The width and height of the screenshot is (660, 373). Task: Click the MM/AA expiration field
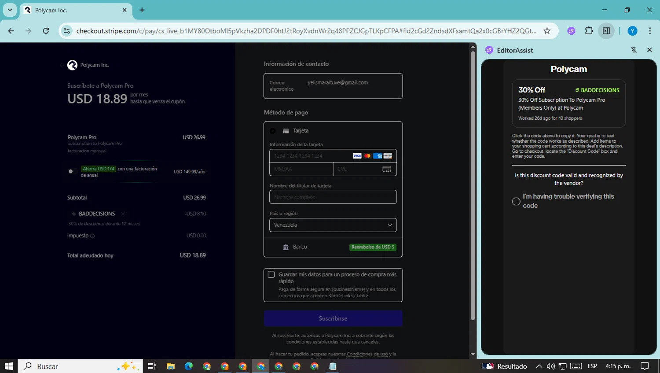pyautogui.click(x=301, y=169)
